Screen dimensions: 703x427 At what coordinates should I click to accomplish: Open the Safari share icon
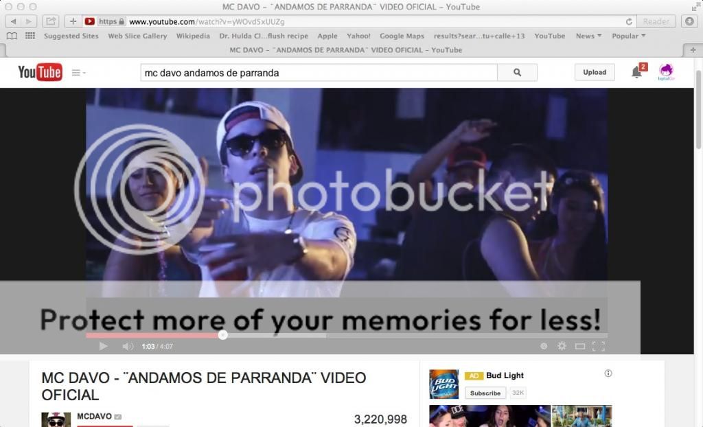pos(51,21)
